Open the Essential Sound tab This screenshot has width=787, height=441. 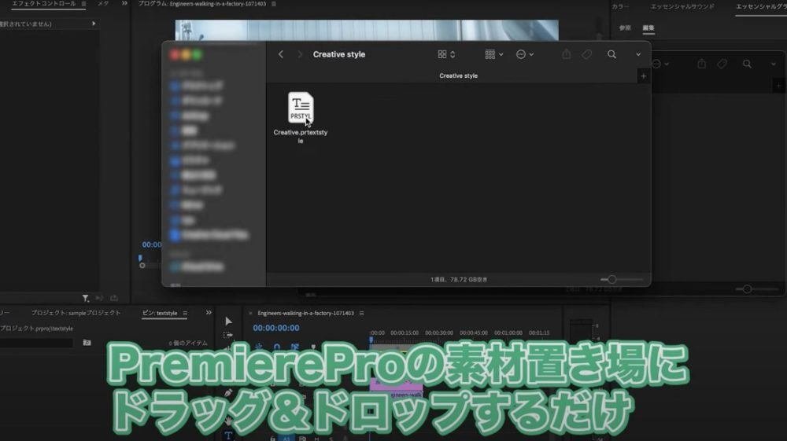pyautogui.click(x=682, y=6)
